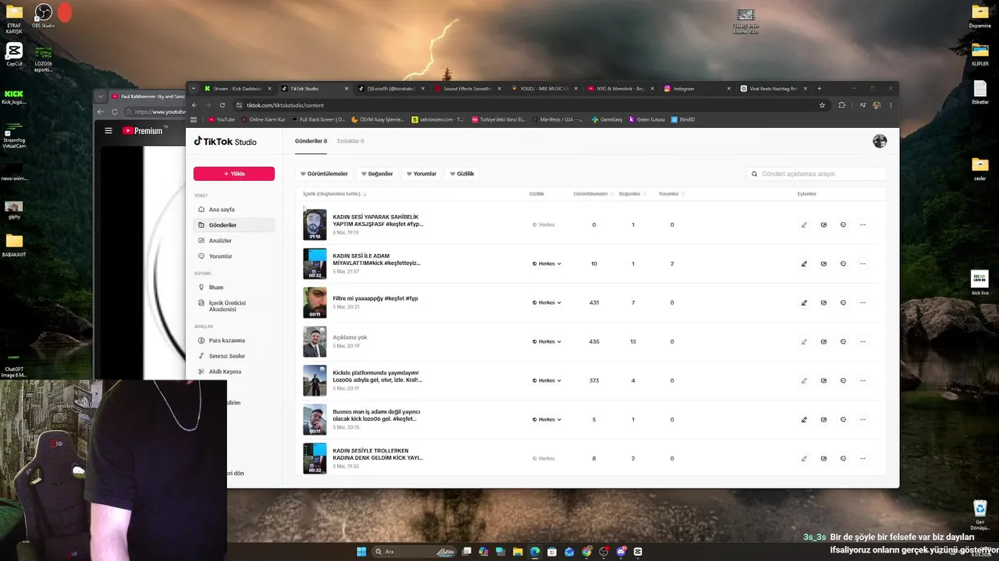Open analytics icon for 'KADIN SESİ İLE ADAM' post
999x561 pixels.
point(823,263)
